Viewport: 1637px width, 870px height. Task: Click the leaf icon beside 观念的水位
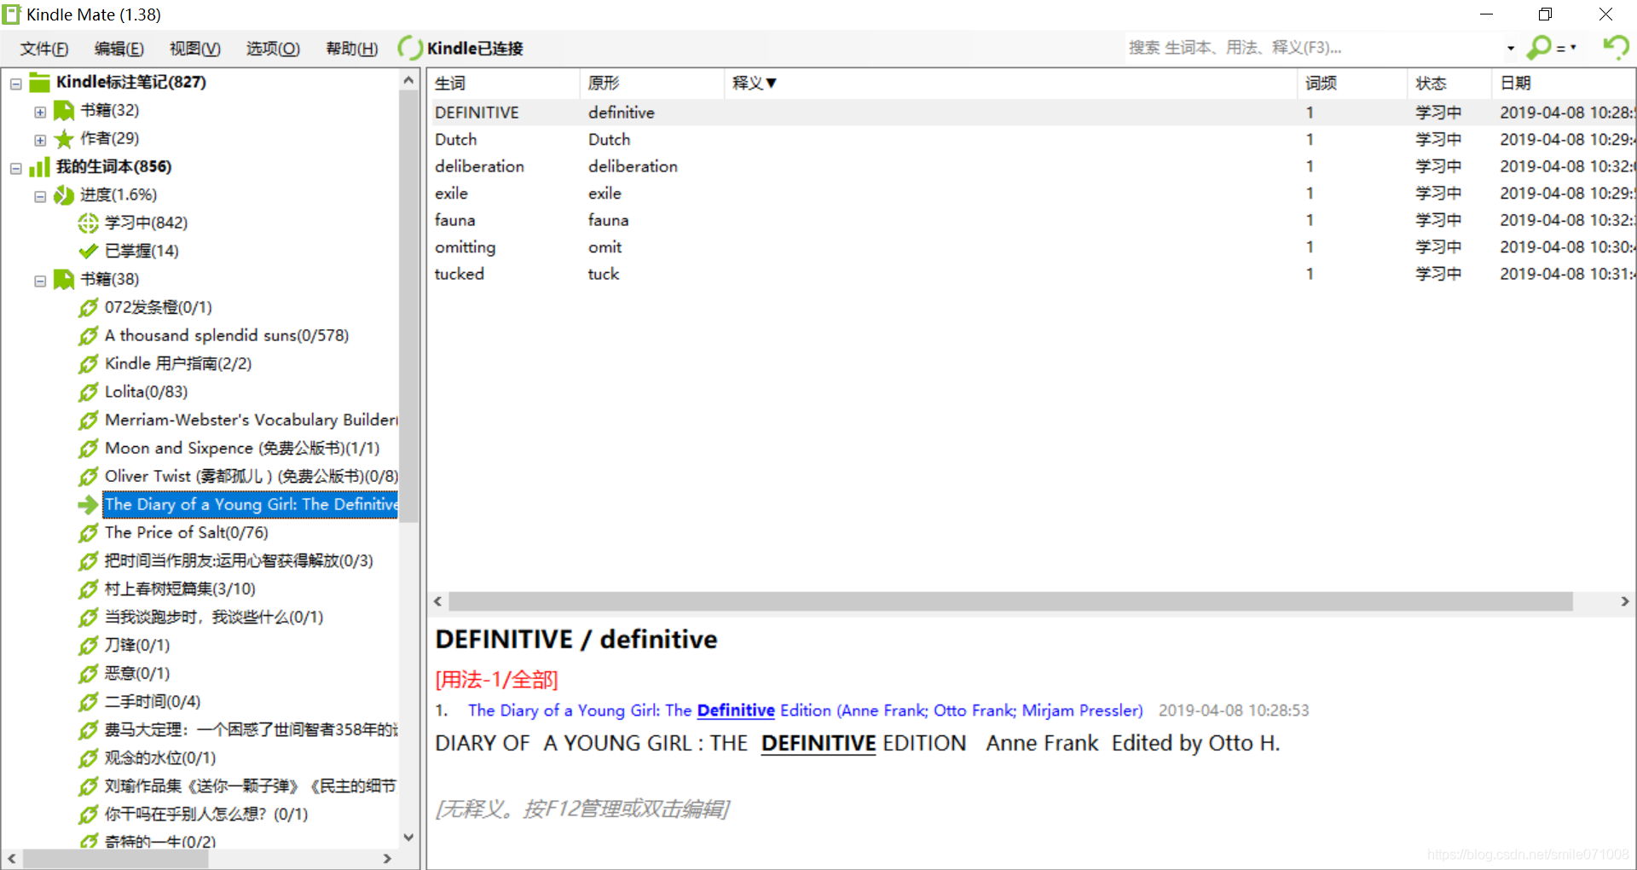[x=88, y=757]
